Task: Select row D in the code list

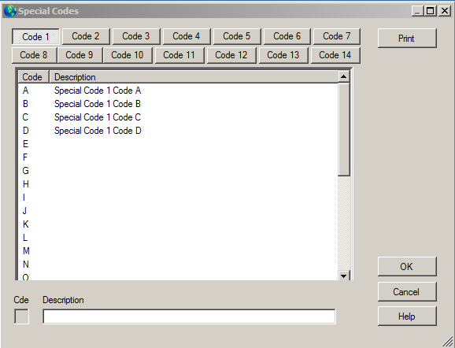Action: 178,131
